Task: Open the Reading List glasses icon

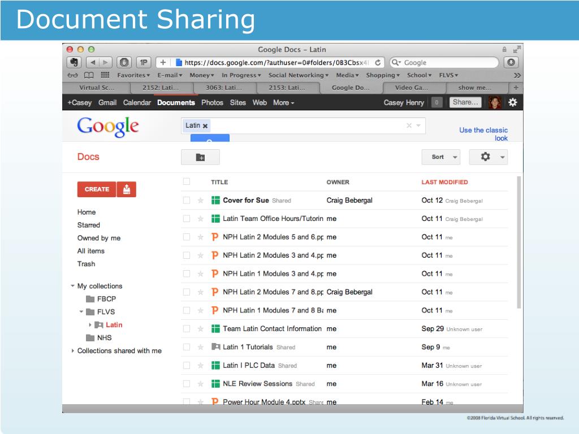Action: 72,75
